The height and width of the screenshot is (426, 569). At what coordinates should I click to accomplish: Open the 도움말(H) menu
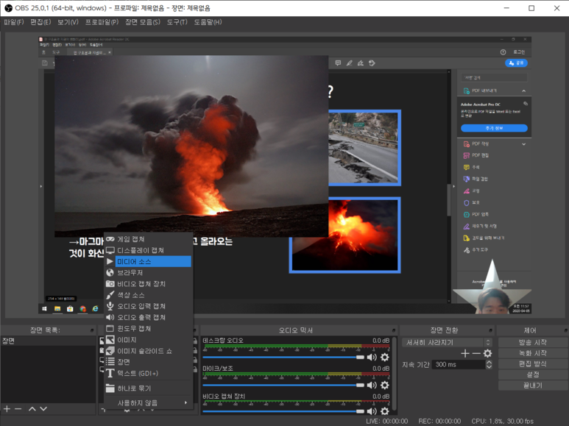click(208, 22)
